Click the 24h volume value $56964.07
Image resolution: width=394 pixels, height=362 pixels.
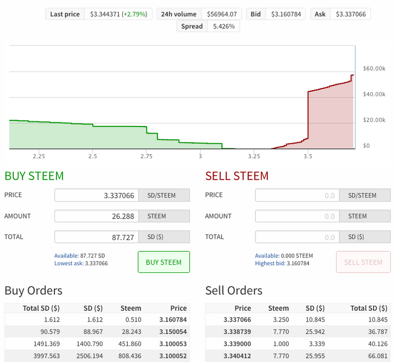point(222,14)
